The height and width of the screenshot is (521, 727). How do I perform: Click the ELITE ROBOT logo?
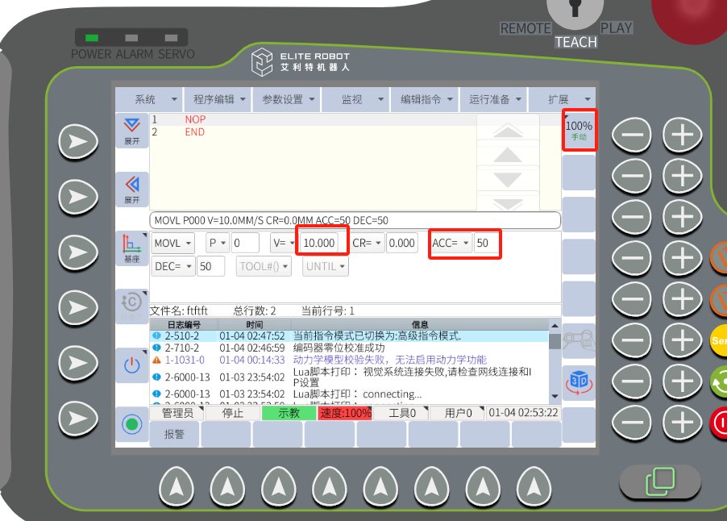(x=300, y=62)
